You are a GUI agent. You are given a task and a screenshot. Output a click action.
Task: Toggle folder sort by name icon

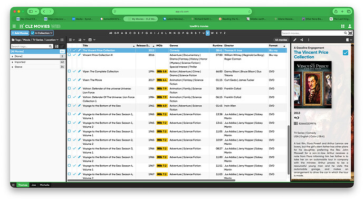pos(56,46)
